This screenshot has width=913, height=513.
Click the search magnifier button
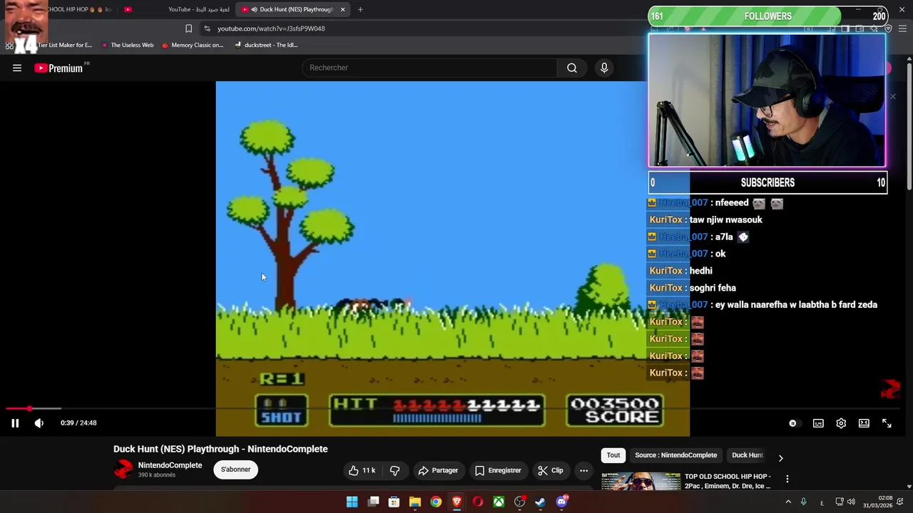pos(572,68)
